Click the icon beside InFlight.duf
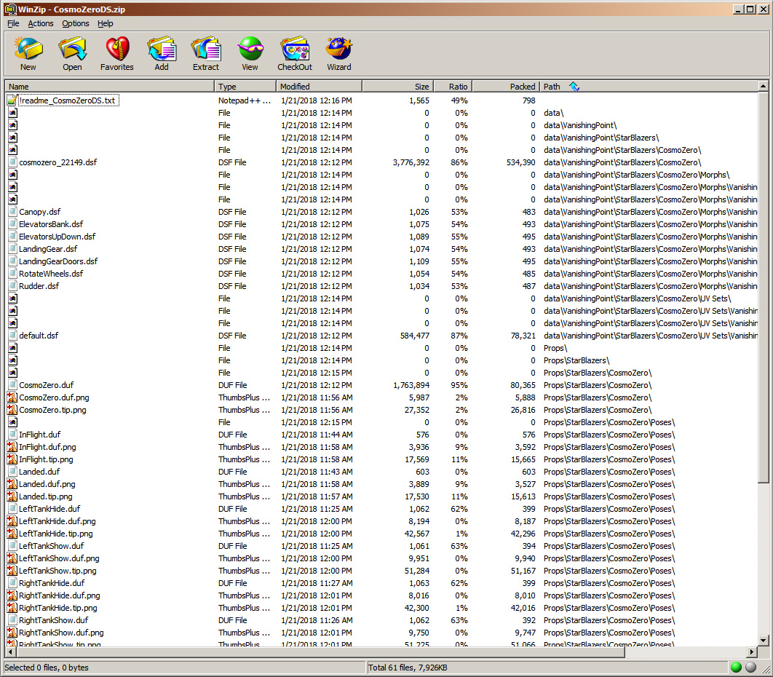Image resolution: width=773 pixels, height=677 pixels. click(13, 435)
